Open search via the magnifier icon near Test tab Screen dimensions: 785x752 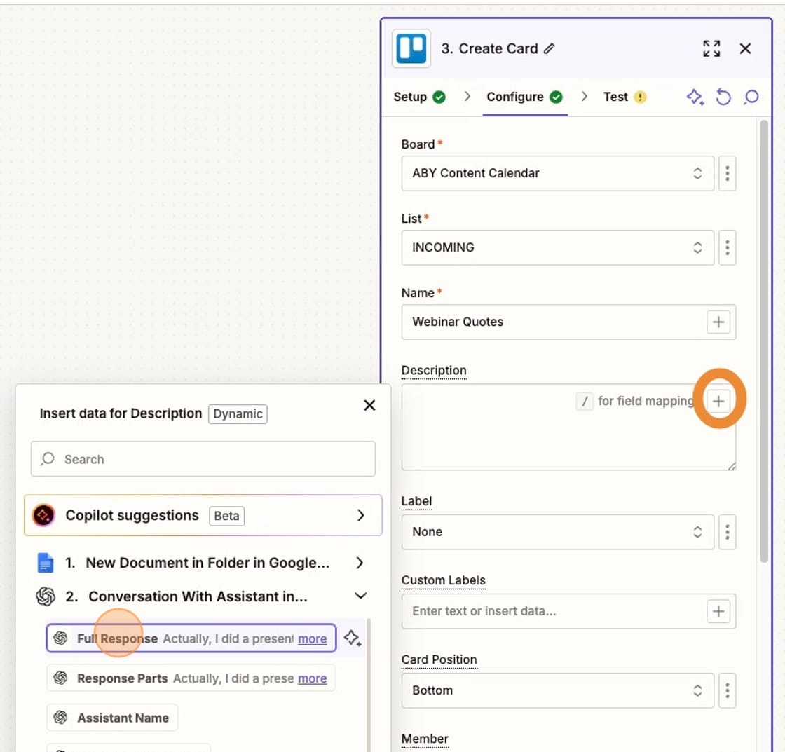click(x=751, y=97)
